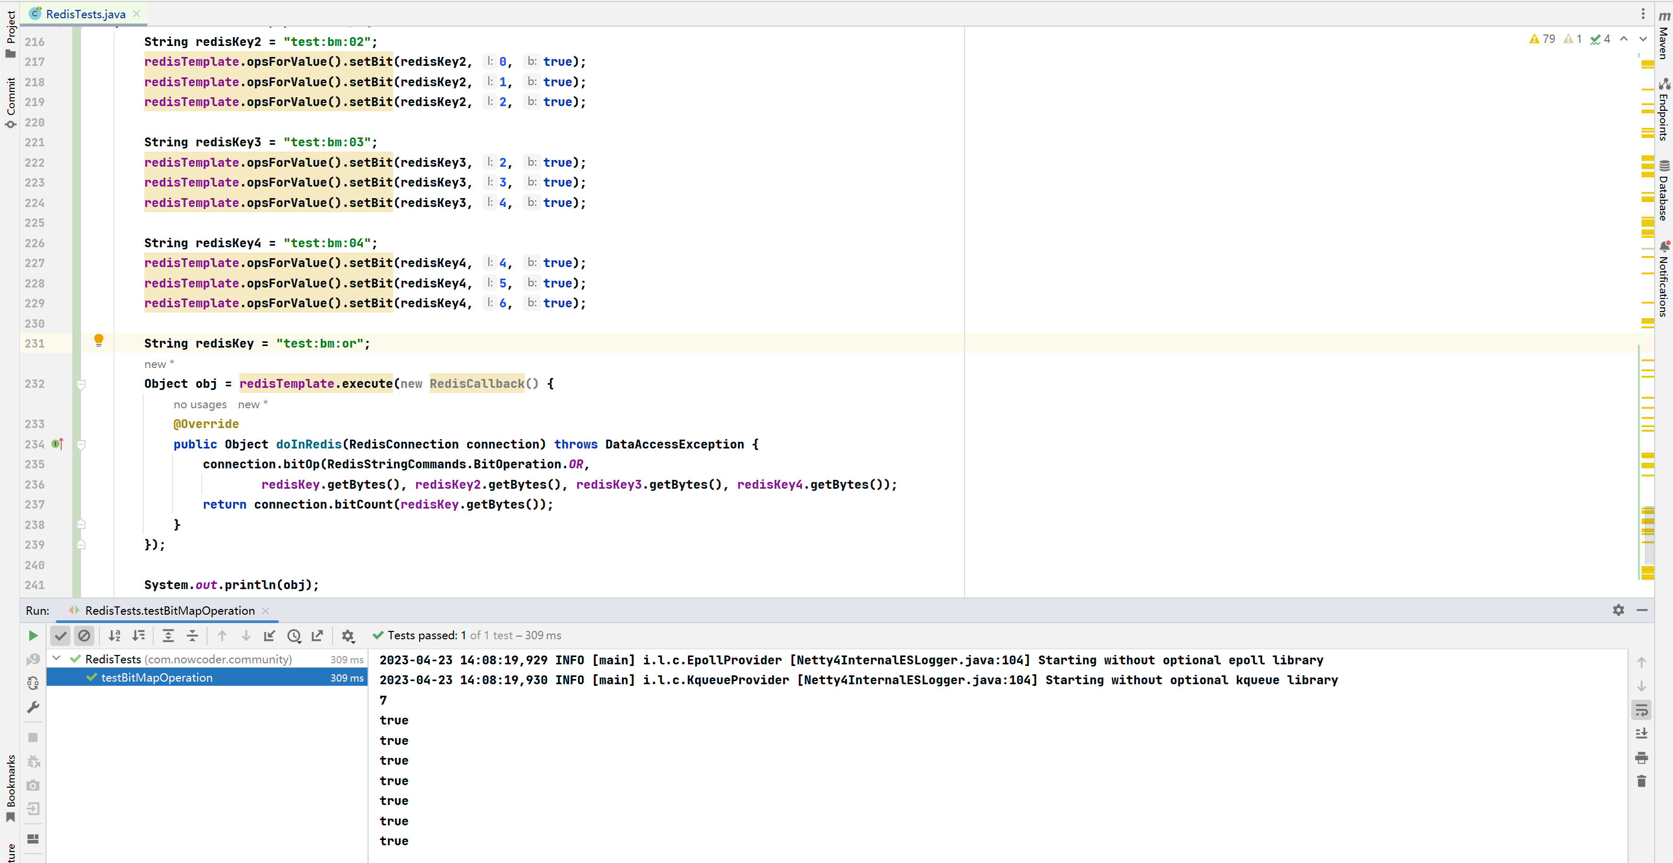Clear console with trash icon
The height and width of the screenshot is (863, 1673).
[x=1641, y=781]
